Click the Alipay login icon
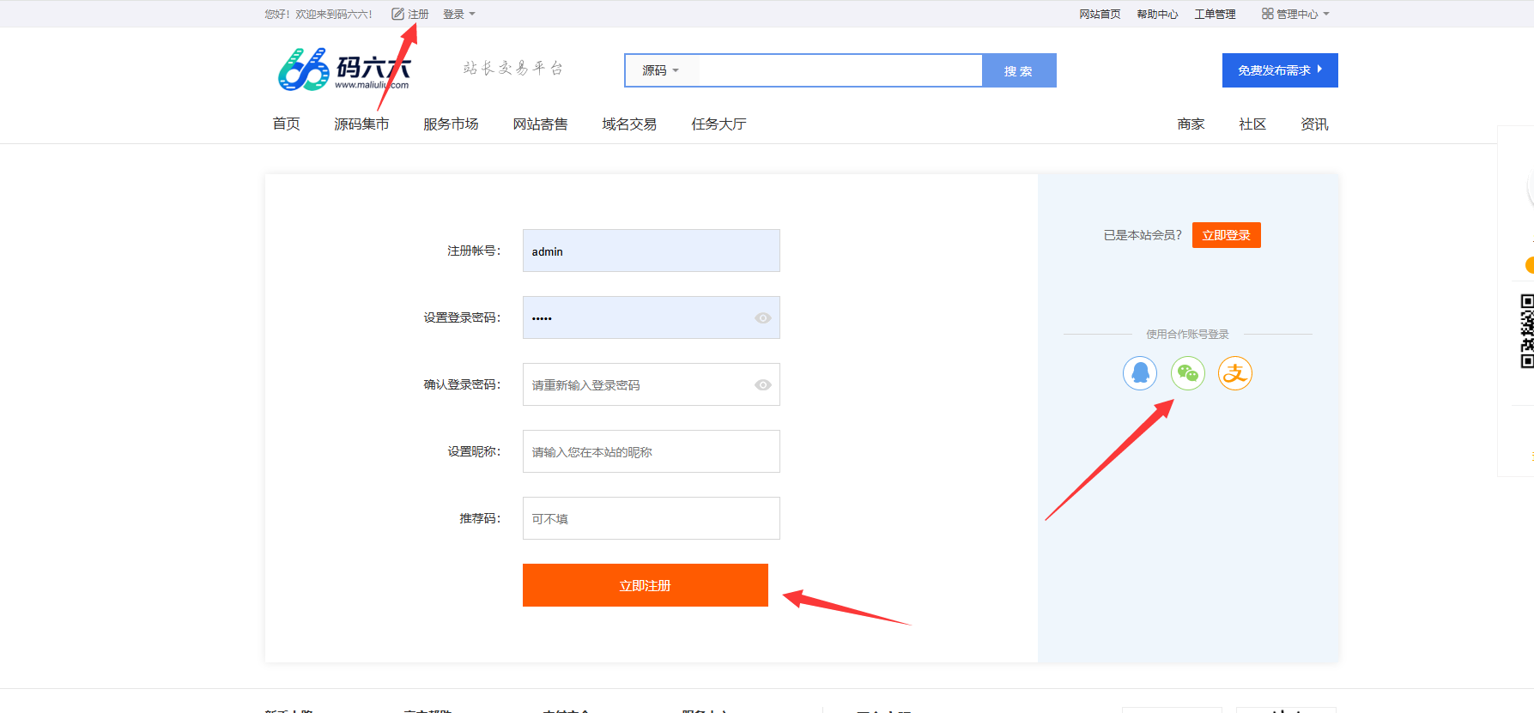The height and width of the screenshot is (713, 1534). point(1235,373)
